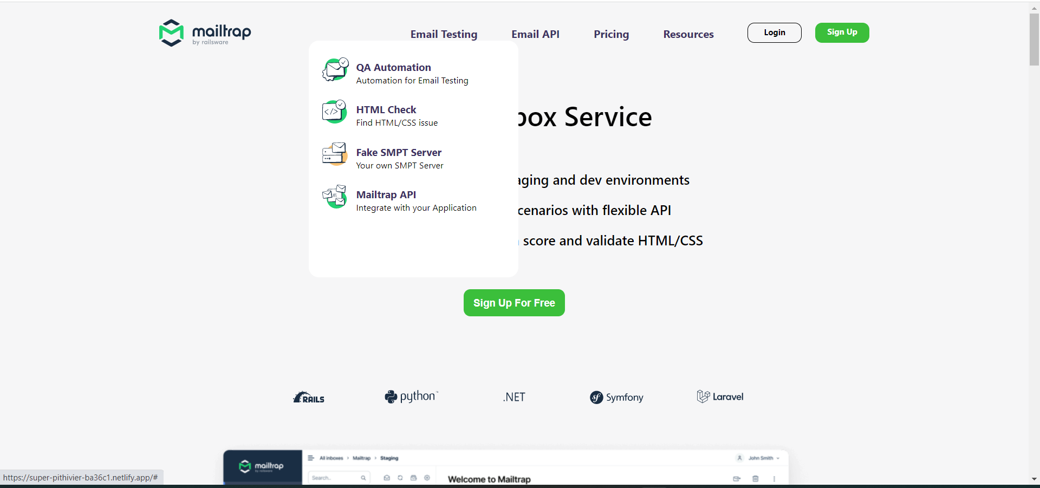Select the Fake SMPT Server icon
This screenshot has width=1040, height=488.
[x=335, y=154]
